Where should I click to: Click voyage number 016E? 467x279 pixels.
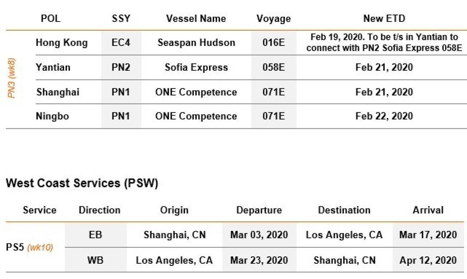pyautogui.click(x=274, y=43)
